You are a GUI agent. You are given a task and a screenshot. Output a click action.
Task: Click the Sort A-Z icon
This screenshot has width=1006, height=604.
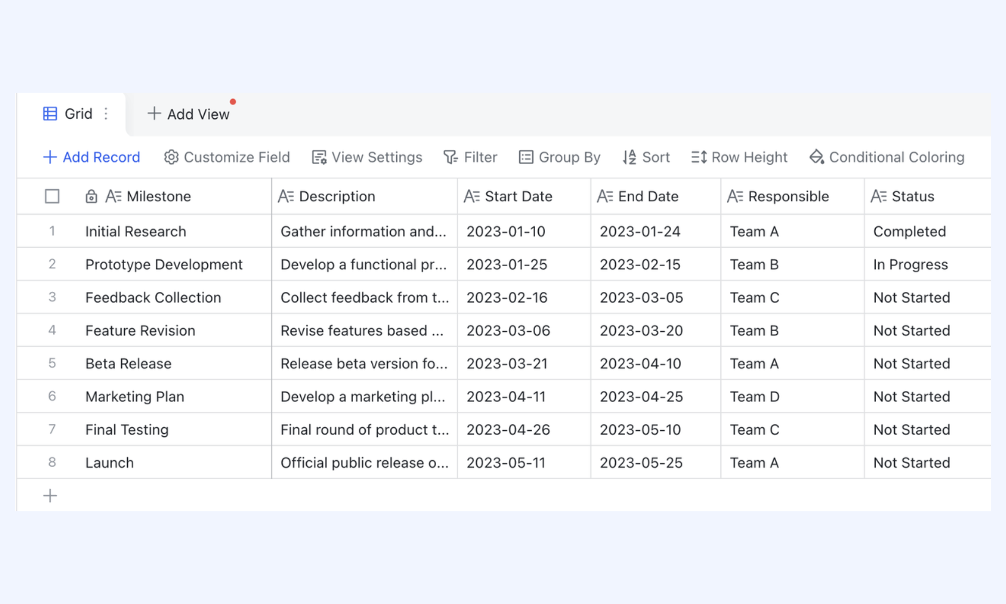click(629, 157)
